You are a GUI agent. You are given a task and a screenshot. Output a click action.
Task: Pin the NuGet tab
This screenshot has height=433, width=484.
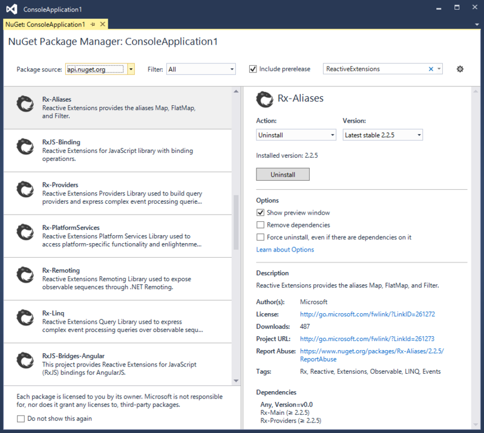[x=93, y=24]
